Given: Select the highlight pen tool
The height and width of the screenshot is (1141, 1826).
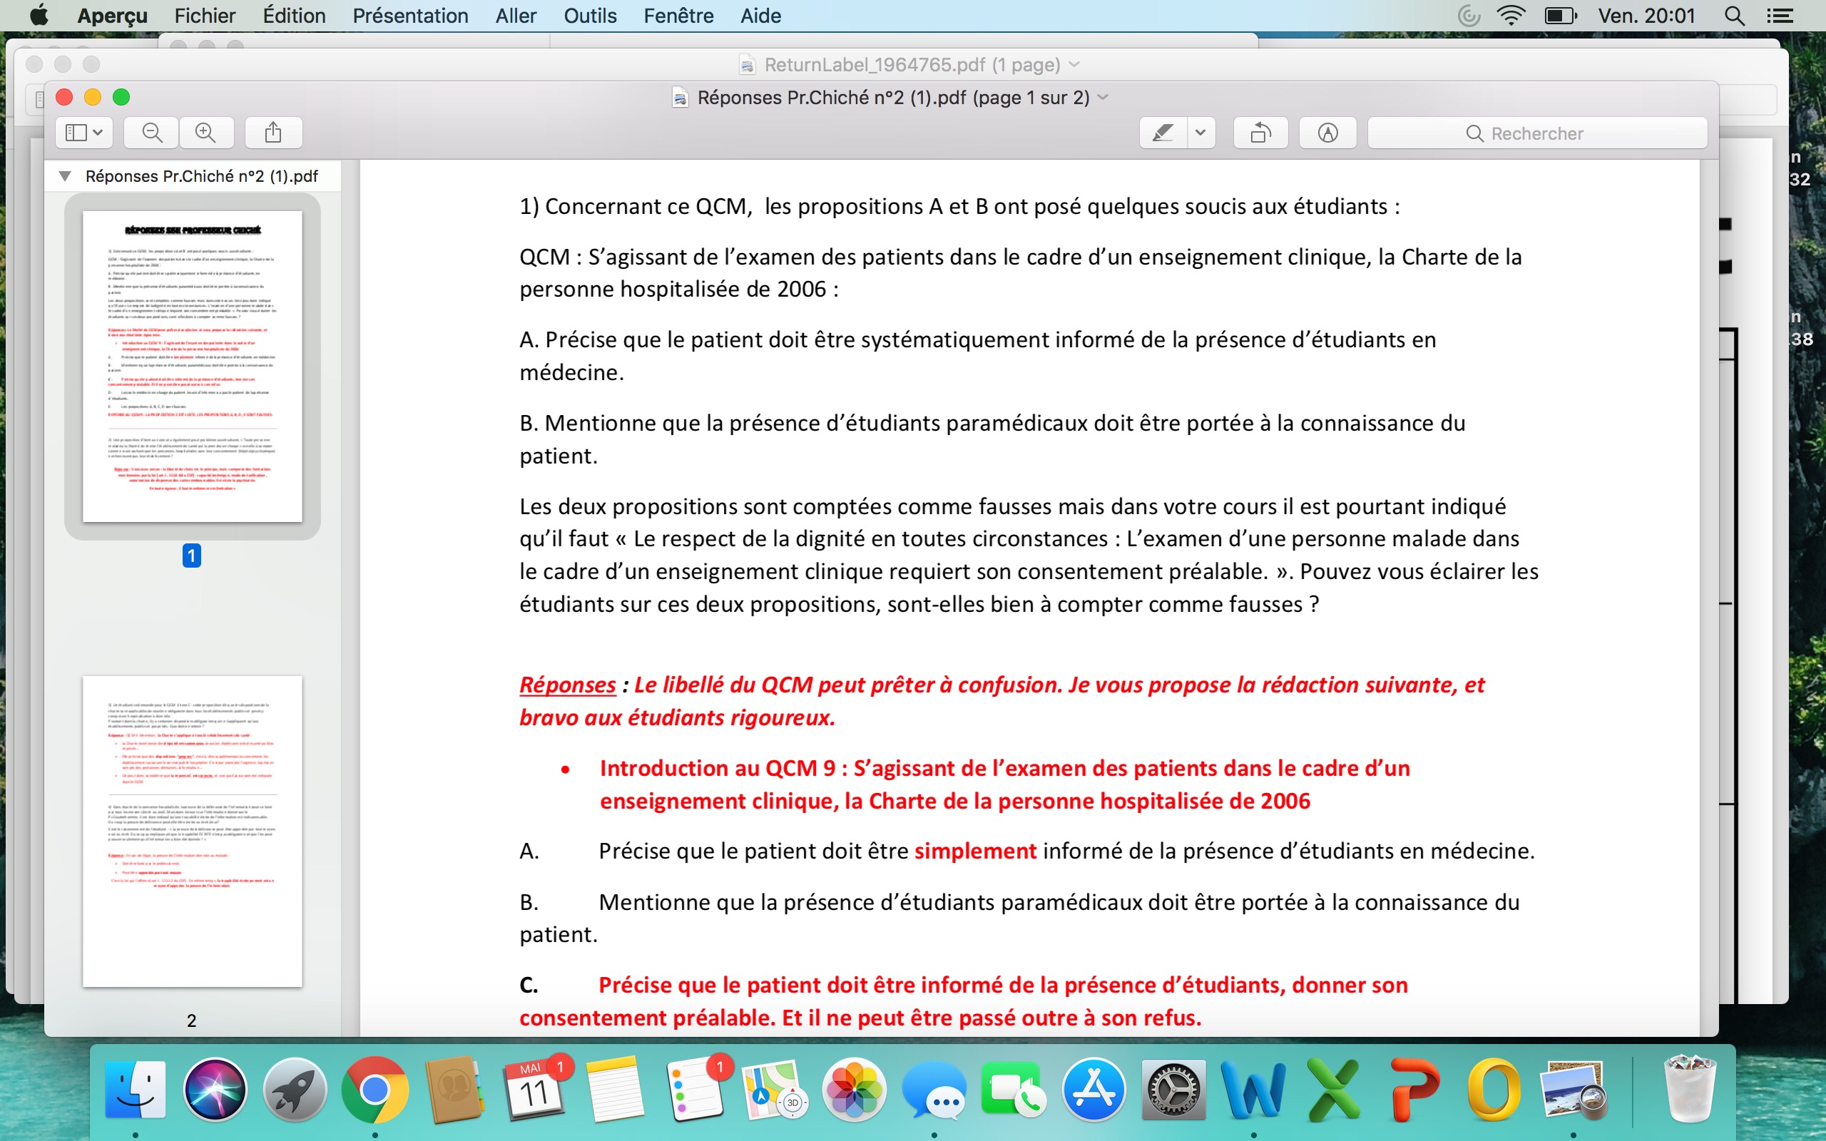Looking at the screenshot, I should tap(1163, 133).
